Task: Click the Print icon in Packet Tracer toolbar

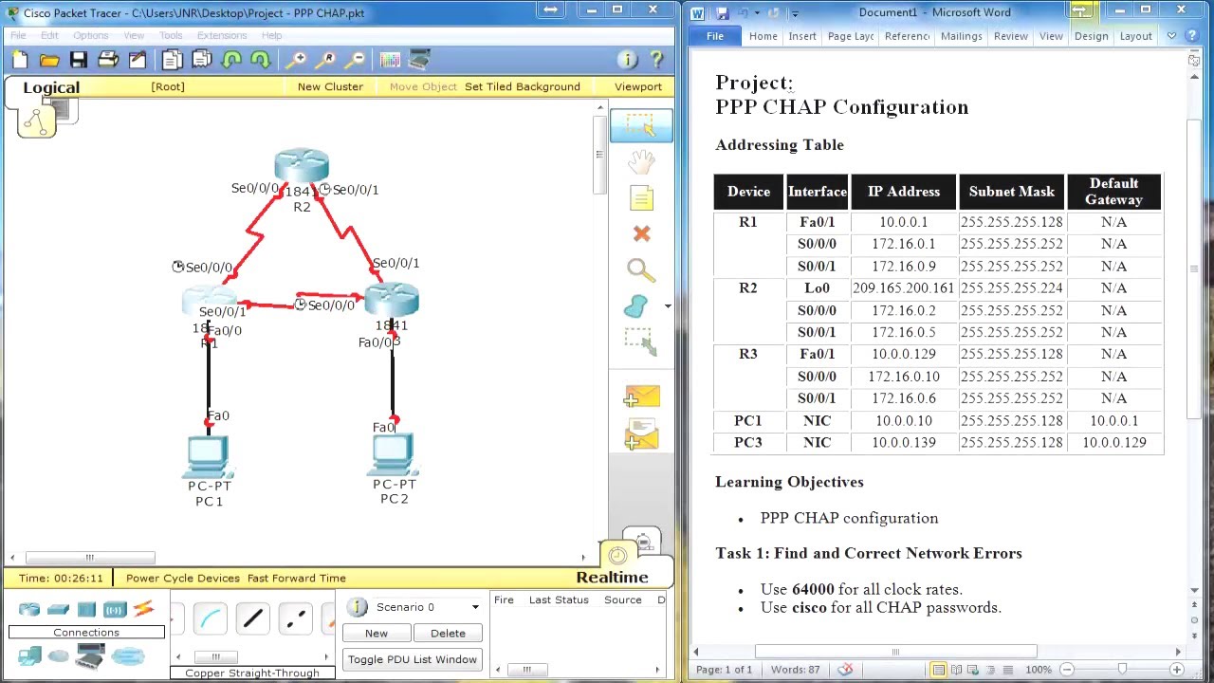Action: 108,60
